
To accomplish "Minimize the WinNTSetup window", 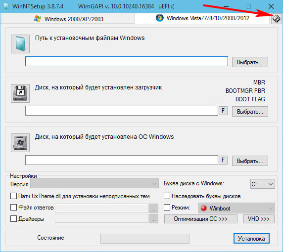I will pos(226,6).
